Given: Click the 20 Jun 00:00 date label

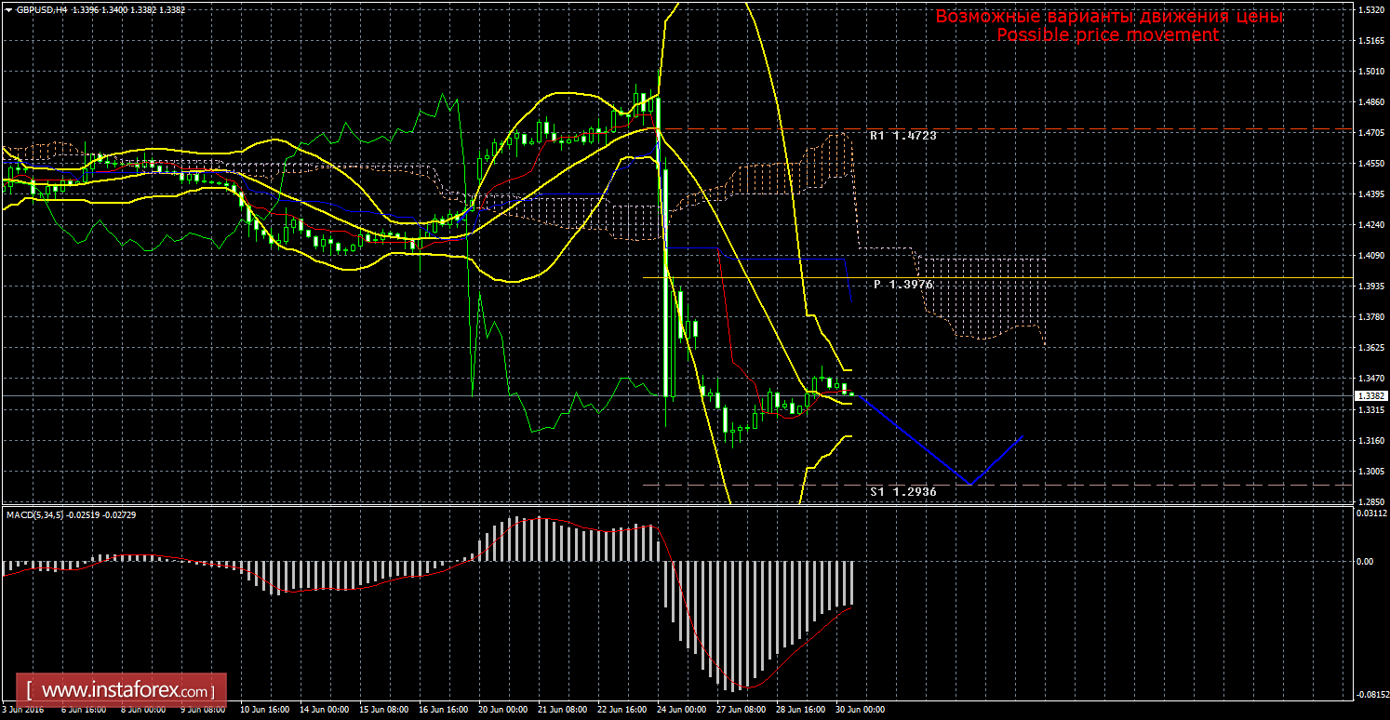Looking at the screenshot, I should tap(505, 710).
